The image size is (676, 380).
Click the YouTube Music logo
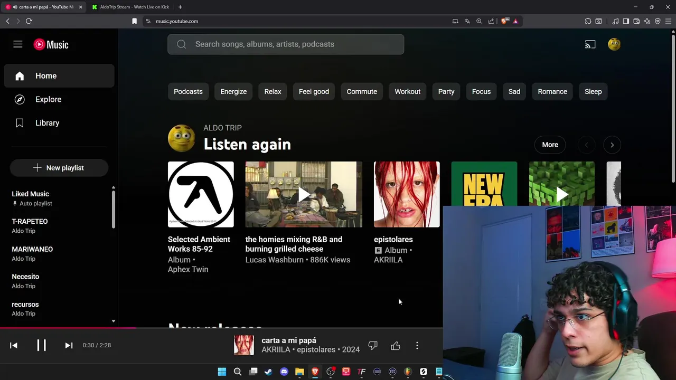[51, 44]
